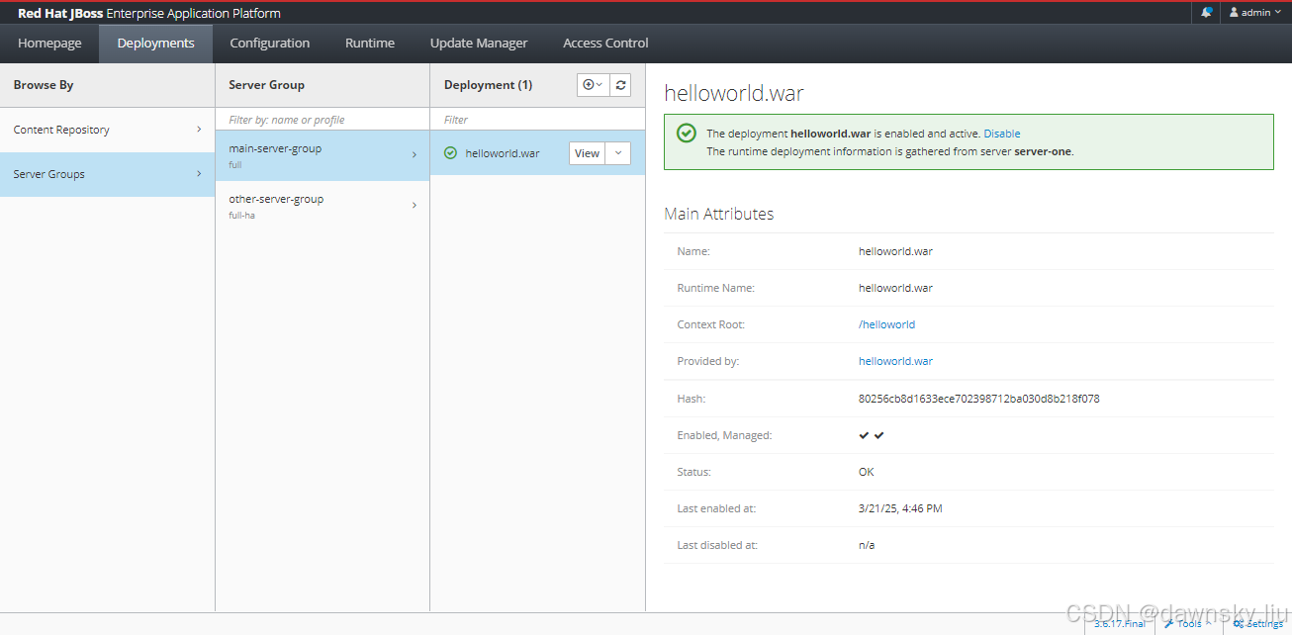Open the add deployment plus dropdown

593,85
